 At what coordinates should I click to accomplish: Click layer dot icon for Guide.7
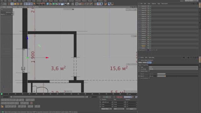tap(148, 33)
